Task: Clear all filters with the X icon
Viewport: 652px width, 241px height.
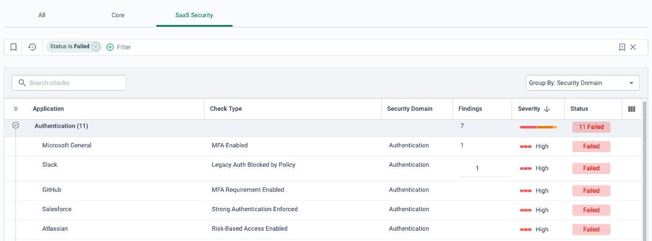Action: click(x=633, y=47)
